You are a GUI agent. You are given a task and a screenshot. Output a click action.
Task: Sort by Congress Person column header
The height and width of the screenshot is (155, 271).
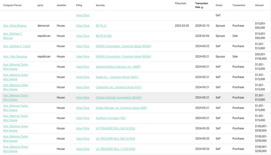12,5
